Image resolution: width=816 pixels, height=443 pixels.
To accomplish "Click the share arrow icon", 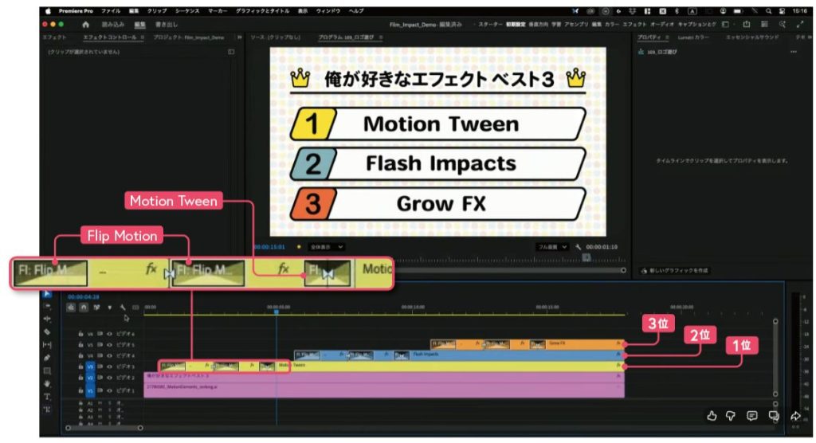I will (x=794, y=415).
